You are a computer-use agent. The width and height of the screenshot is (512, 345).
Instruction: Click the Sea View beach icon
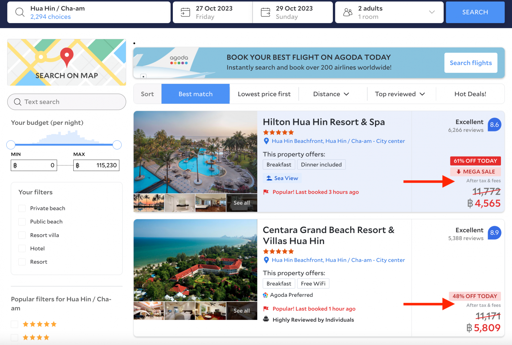pyautogui.click(x=269, y=178)
